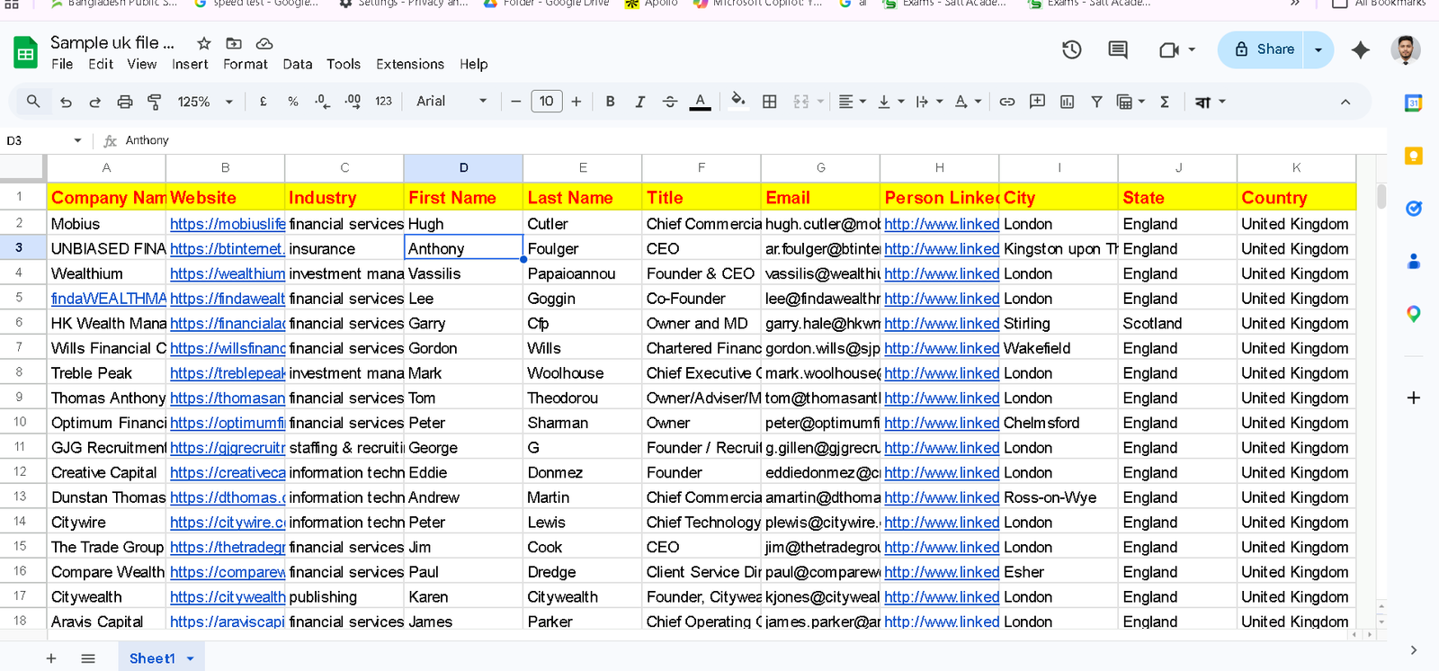Viewport: 1439px width, 671px height.
Task: Open the Format menu
Action: click(x=246, y=64)
